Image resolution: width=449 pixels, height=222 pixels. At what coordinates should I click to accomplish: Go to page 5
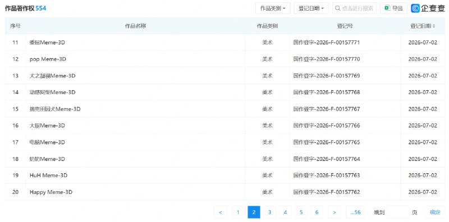coord(301,212)
